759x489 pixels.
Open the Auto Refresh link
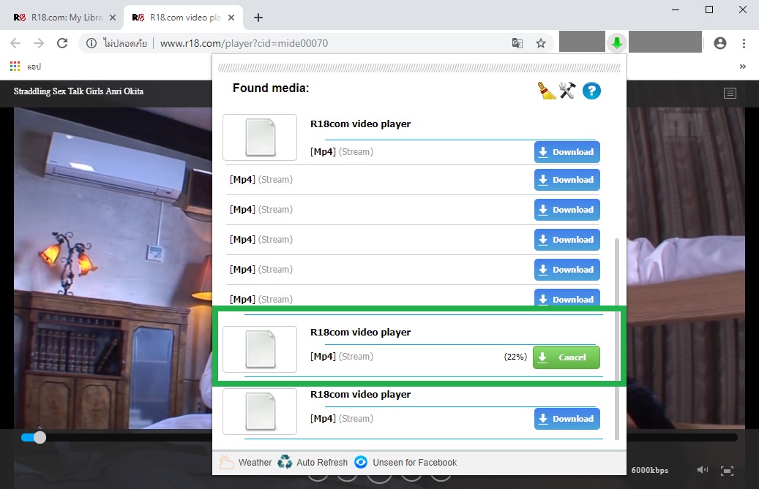[x=322, y=463]
